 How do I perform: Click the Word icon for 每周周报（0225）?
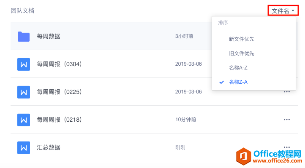click(x=24, y=92)
